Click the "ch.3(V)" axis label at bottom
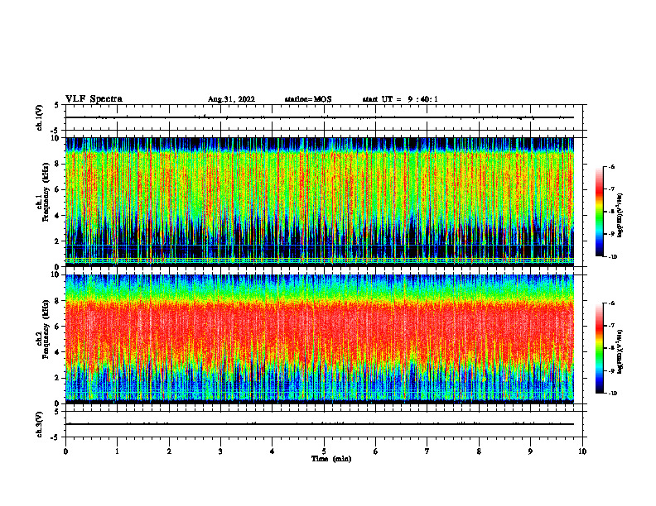Viewport: 656px width, 506px height. tap(40, 425)
